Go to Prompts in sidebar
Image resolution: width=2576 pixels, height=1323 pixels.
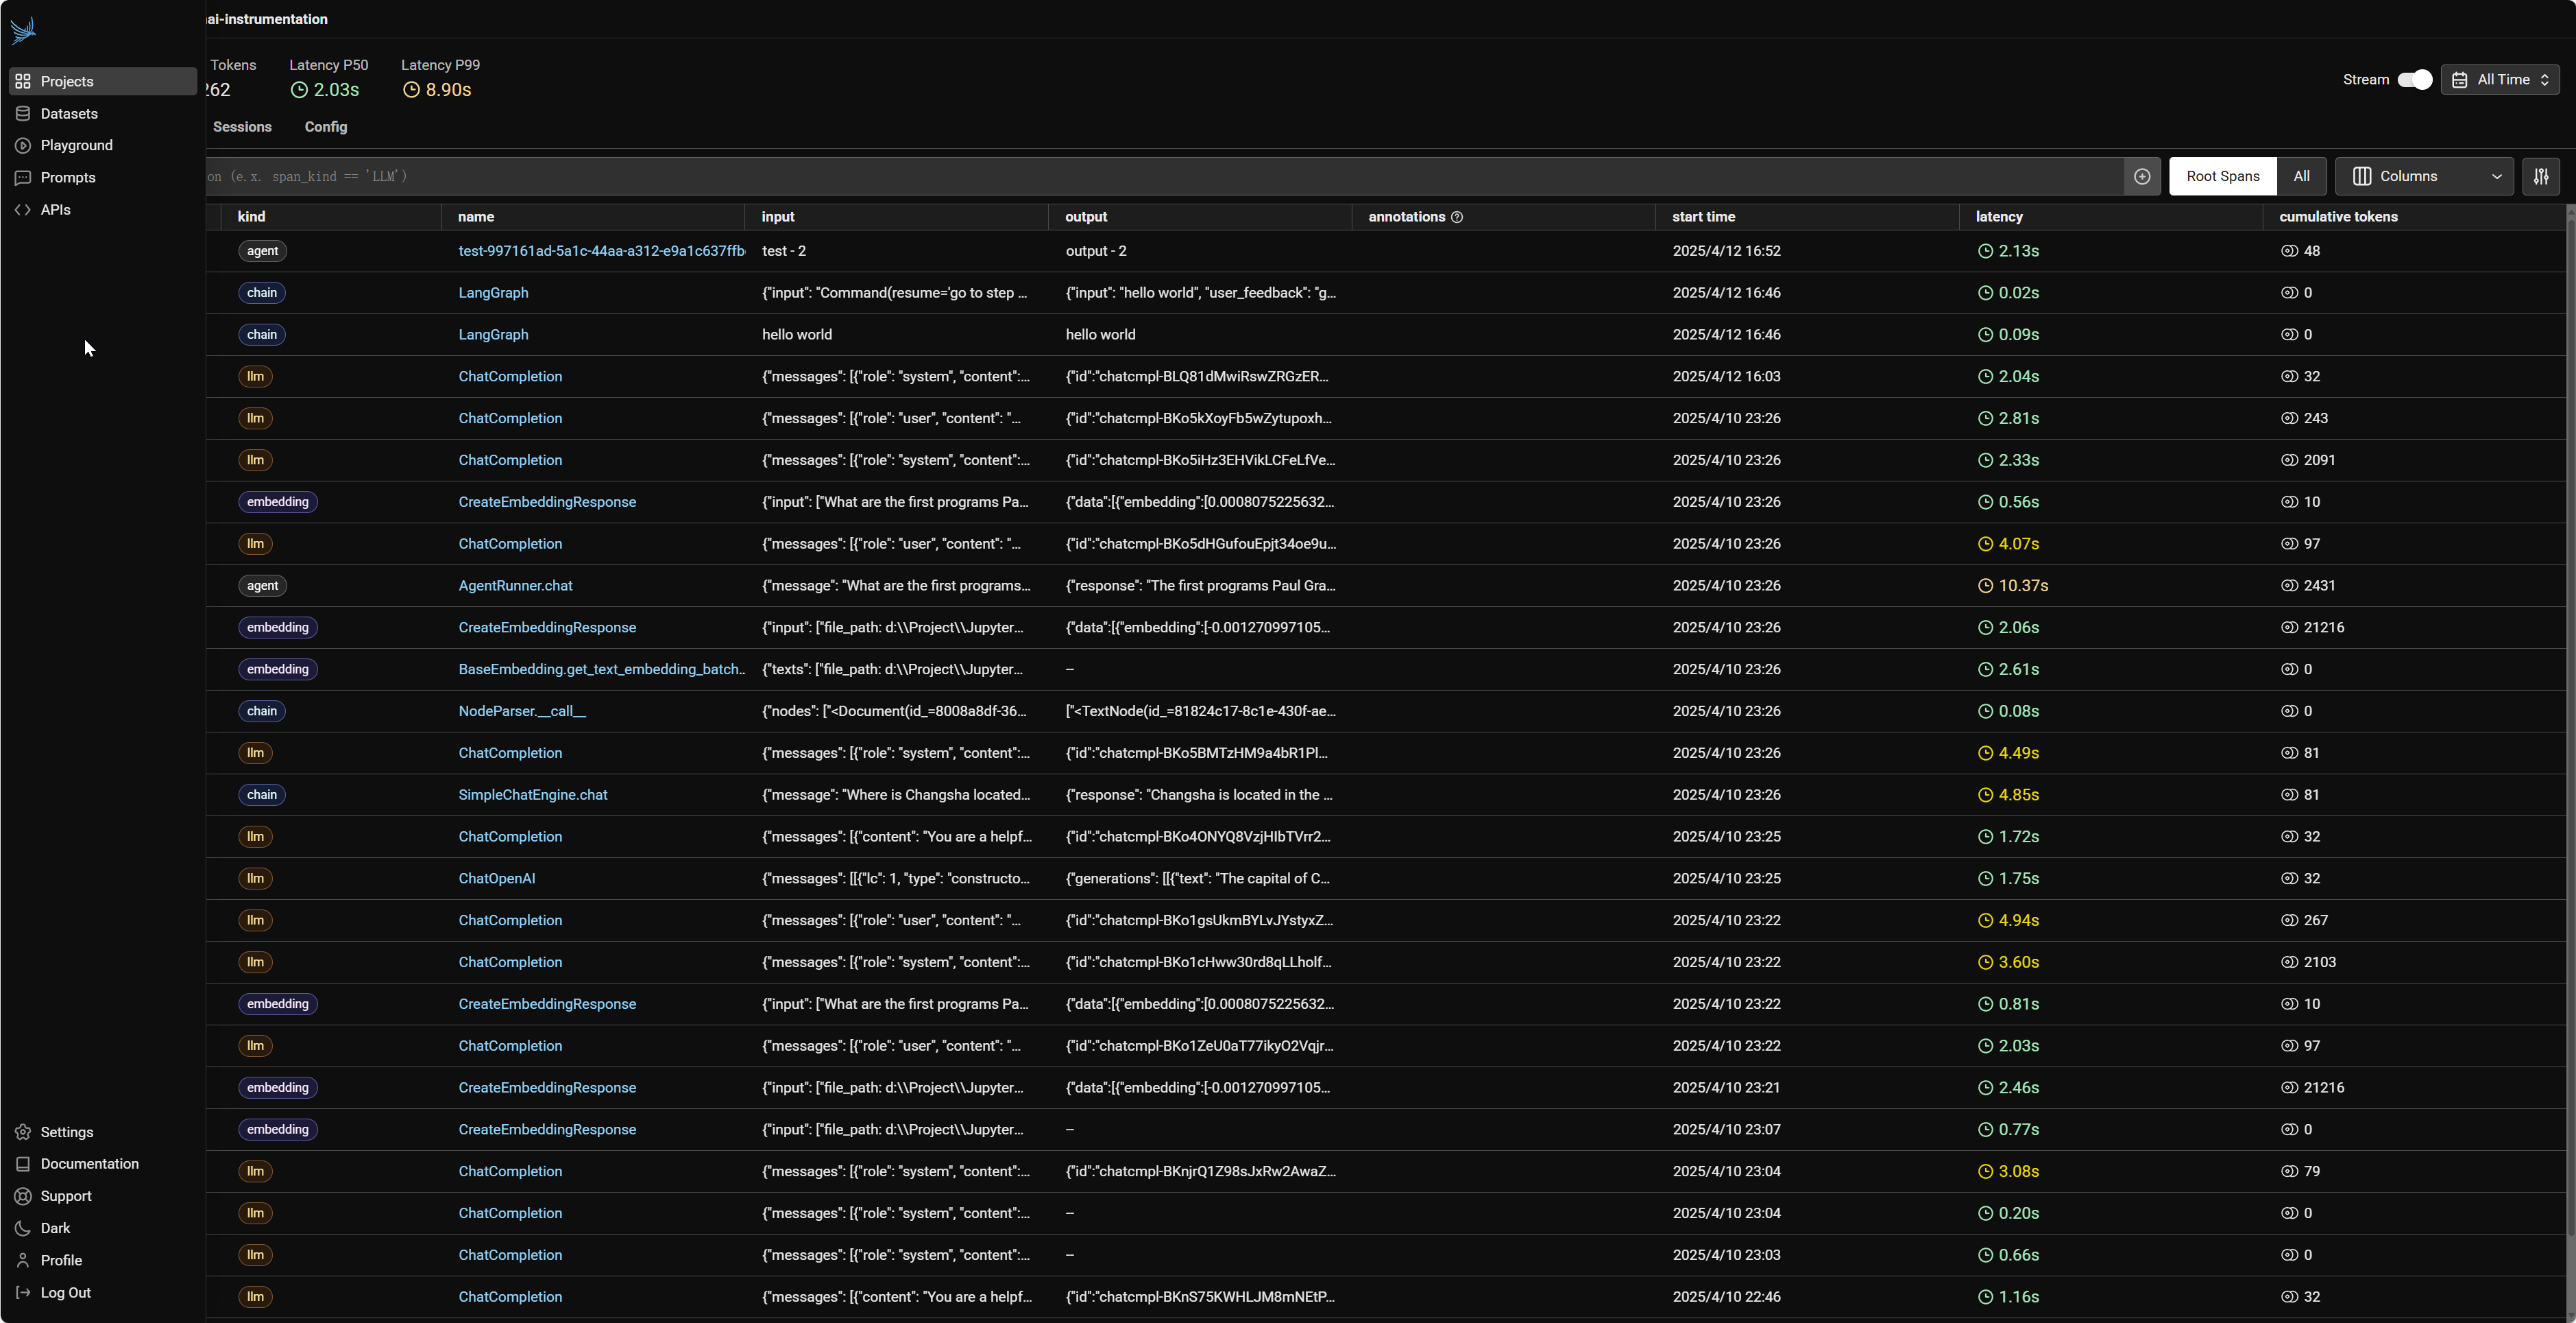[67, 177]
